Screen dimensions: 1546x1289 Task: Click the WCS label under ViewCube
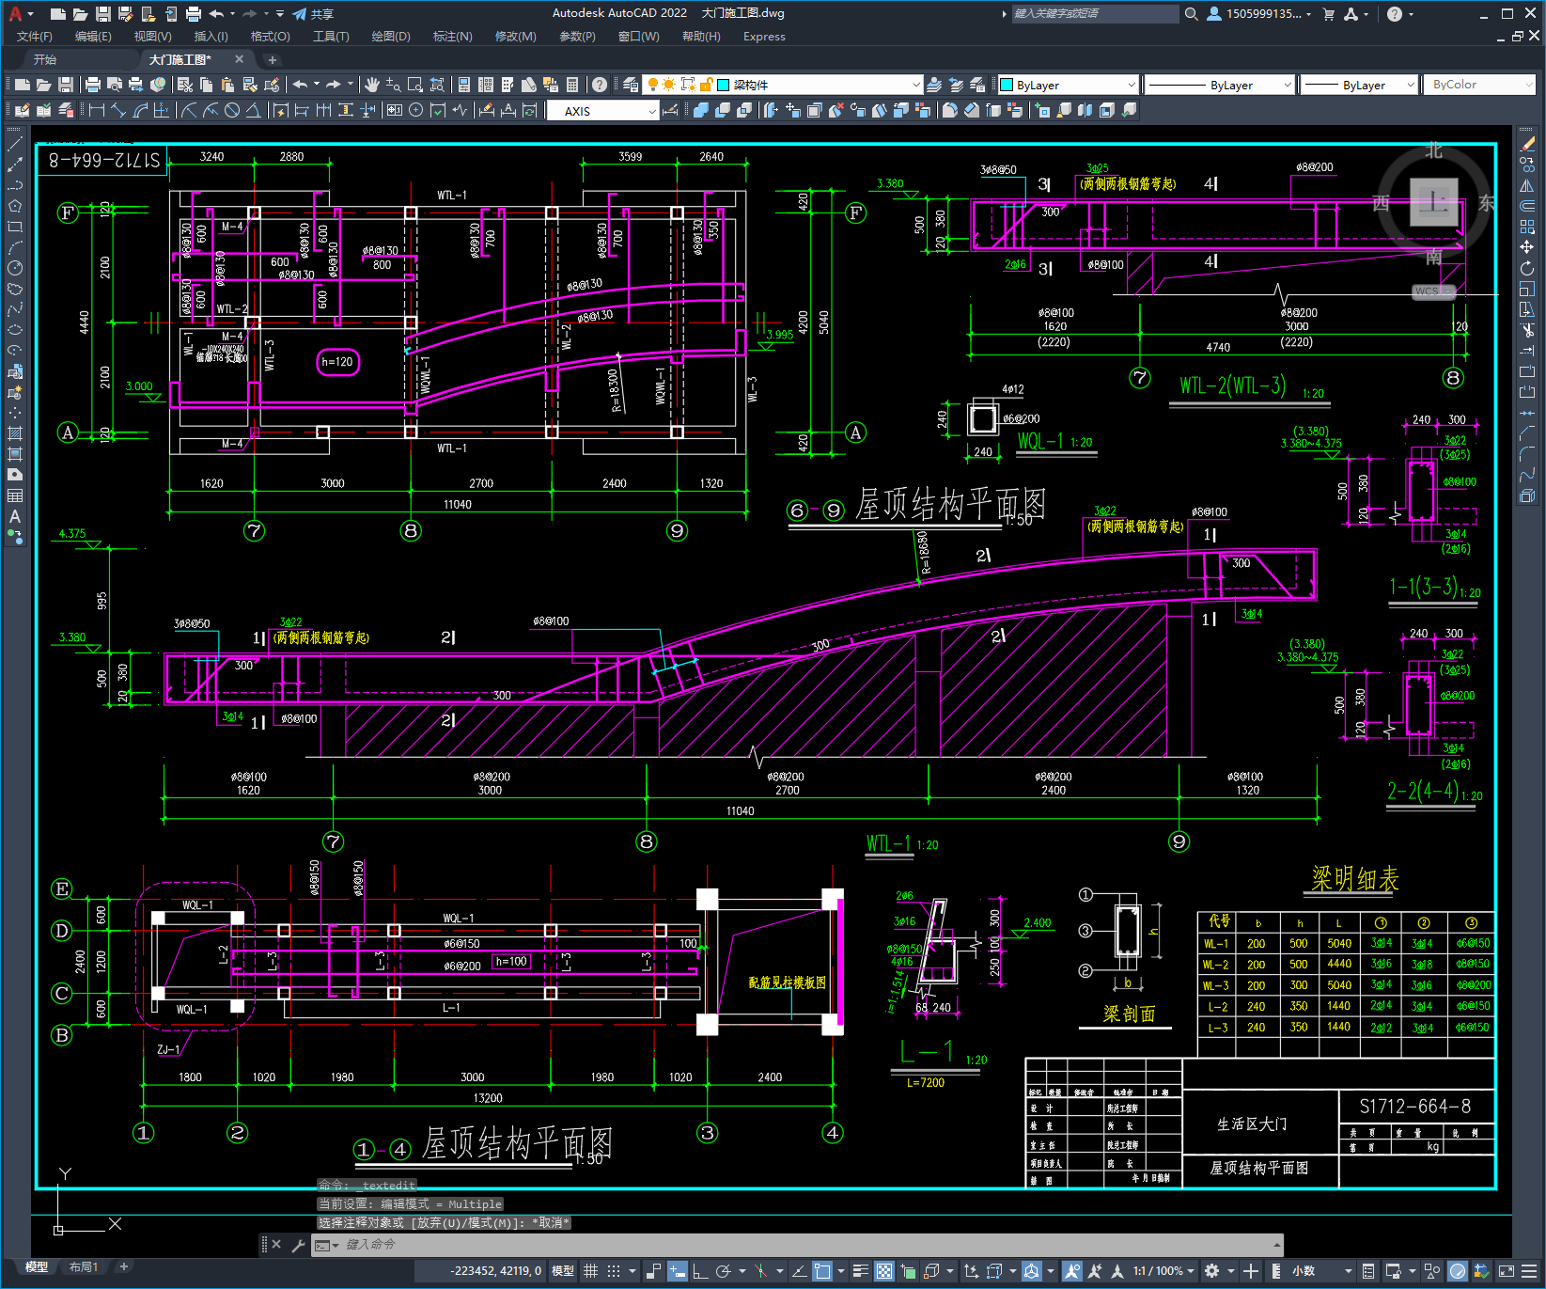click(1429, 291)
